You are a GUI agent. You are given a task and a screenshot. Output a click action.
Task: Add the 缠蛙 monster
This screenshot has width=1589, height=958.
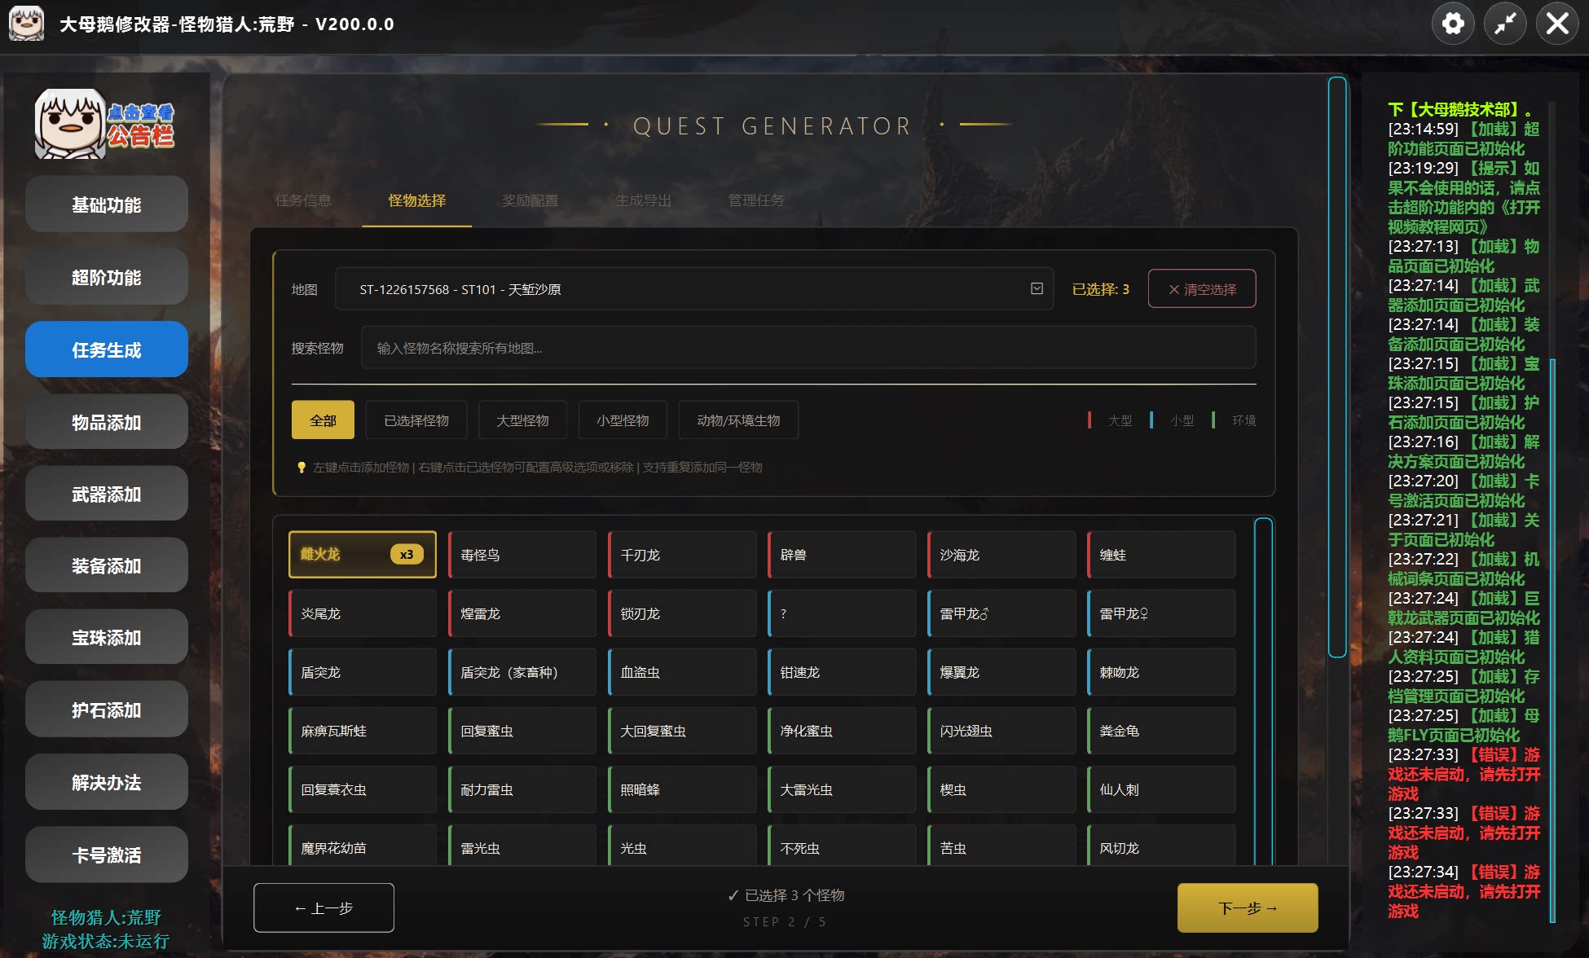pos(1161,555)
